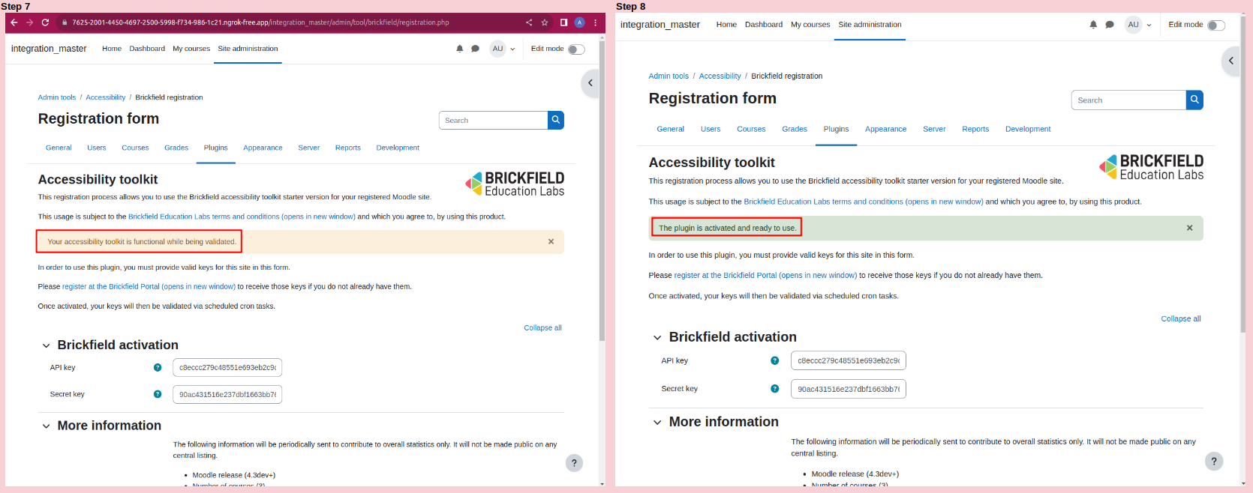The image size is (1253, 493).
Task: Click the bookmark star icon in address bar
Action: coord(545,22)
